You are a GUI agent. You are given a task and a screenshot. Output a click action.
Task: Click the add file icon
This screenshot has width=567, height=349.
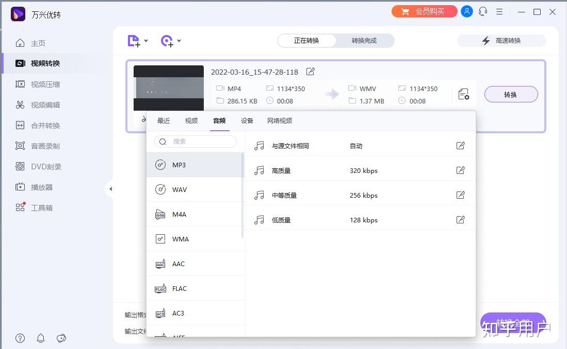pos(134,41)
